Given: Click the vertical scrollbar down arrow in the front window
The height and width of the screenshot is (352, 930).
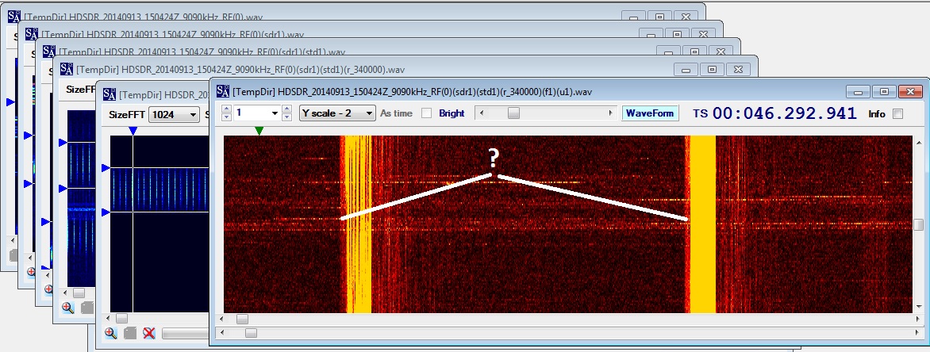Looking at the screenshot, I should [x=919, y=306].
